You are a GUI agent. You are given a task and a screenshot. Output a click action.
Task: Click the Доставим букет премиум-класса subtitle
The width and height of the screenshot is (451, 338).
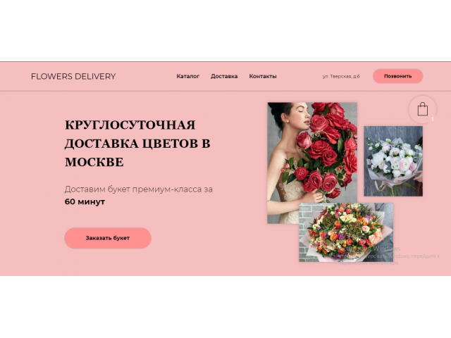point(139,189)
